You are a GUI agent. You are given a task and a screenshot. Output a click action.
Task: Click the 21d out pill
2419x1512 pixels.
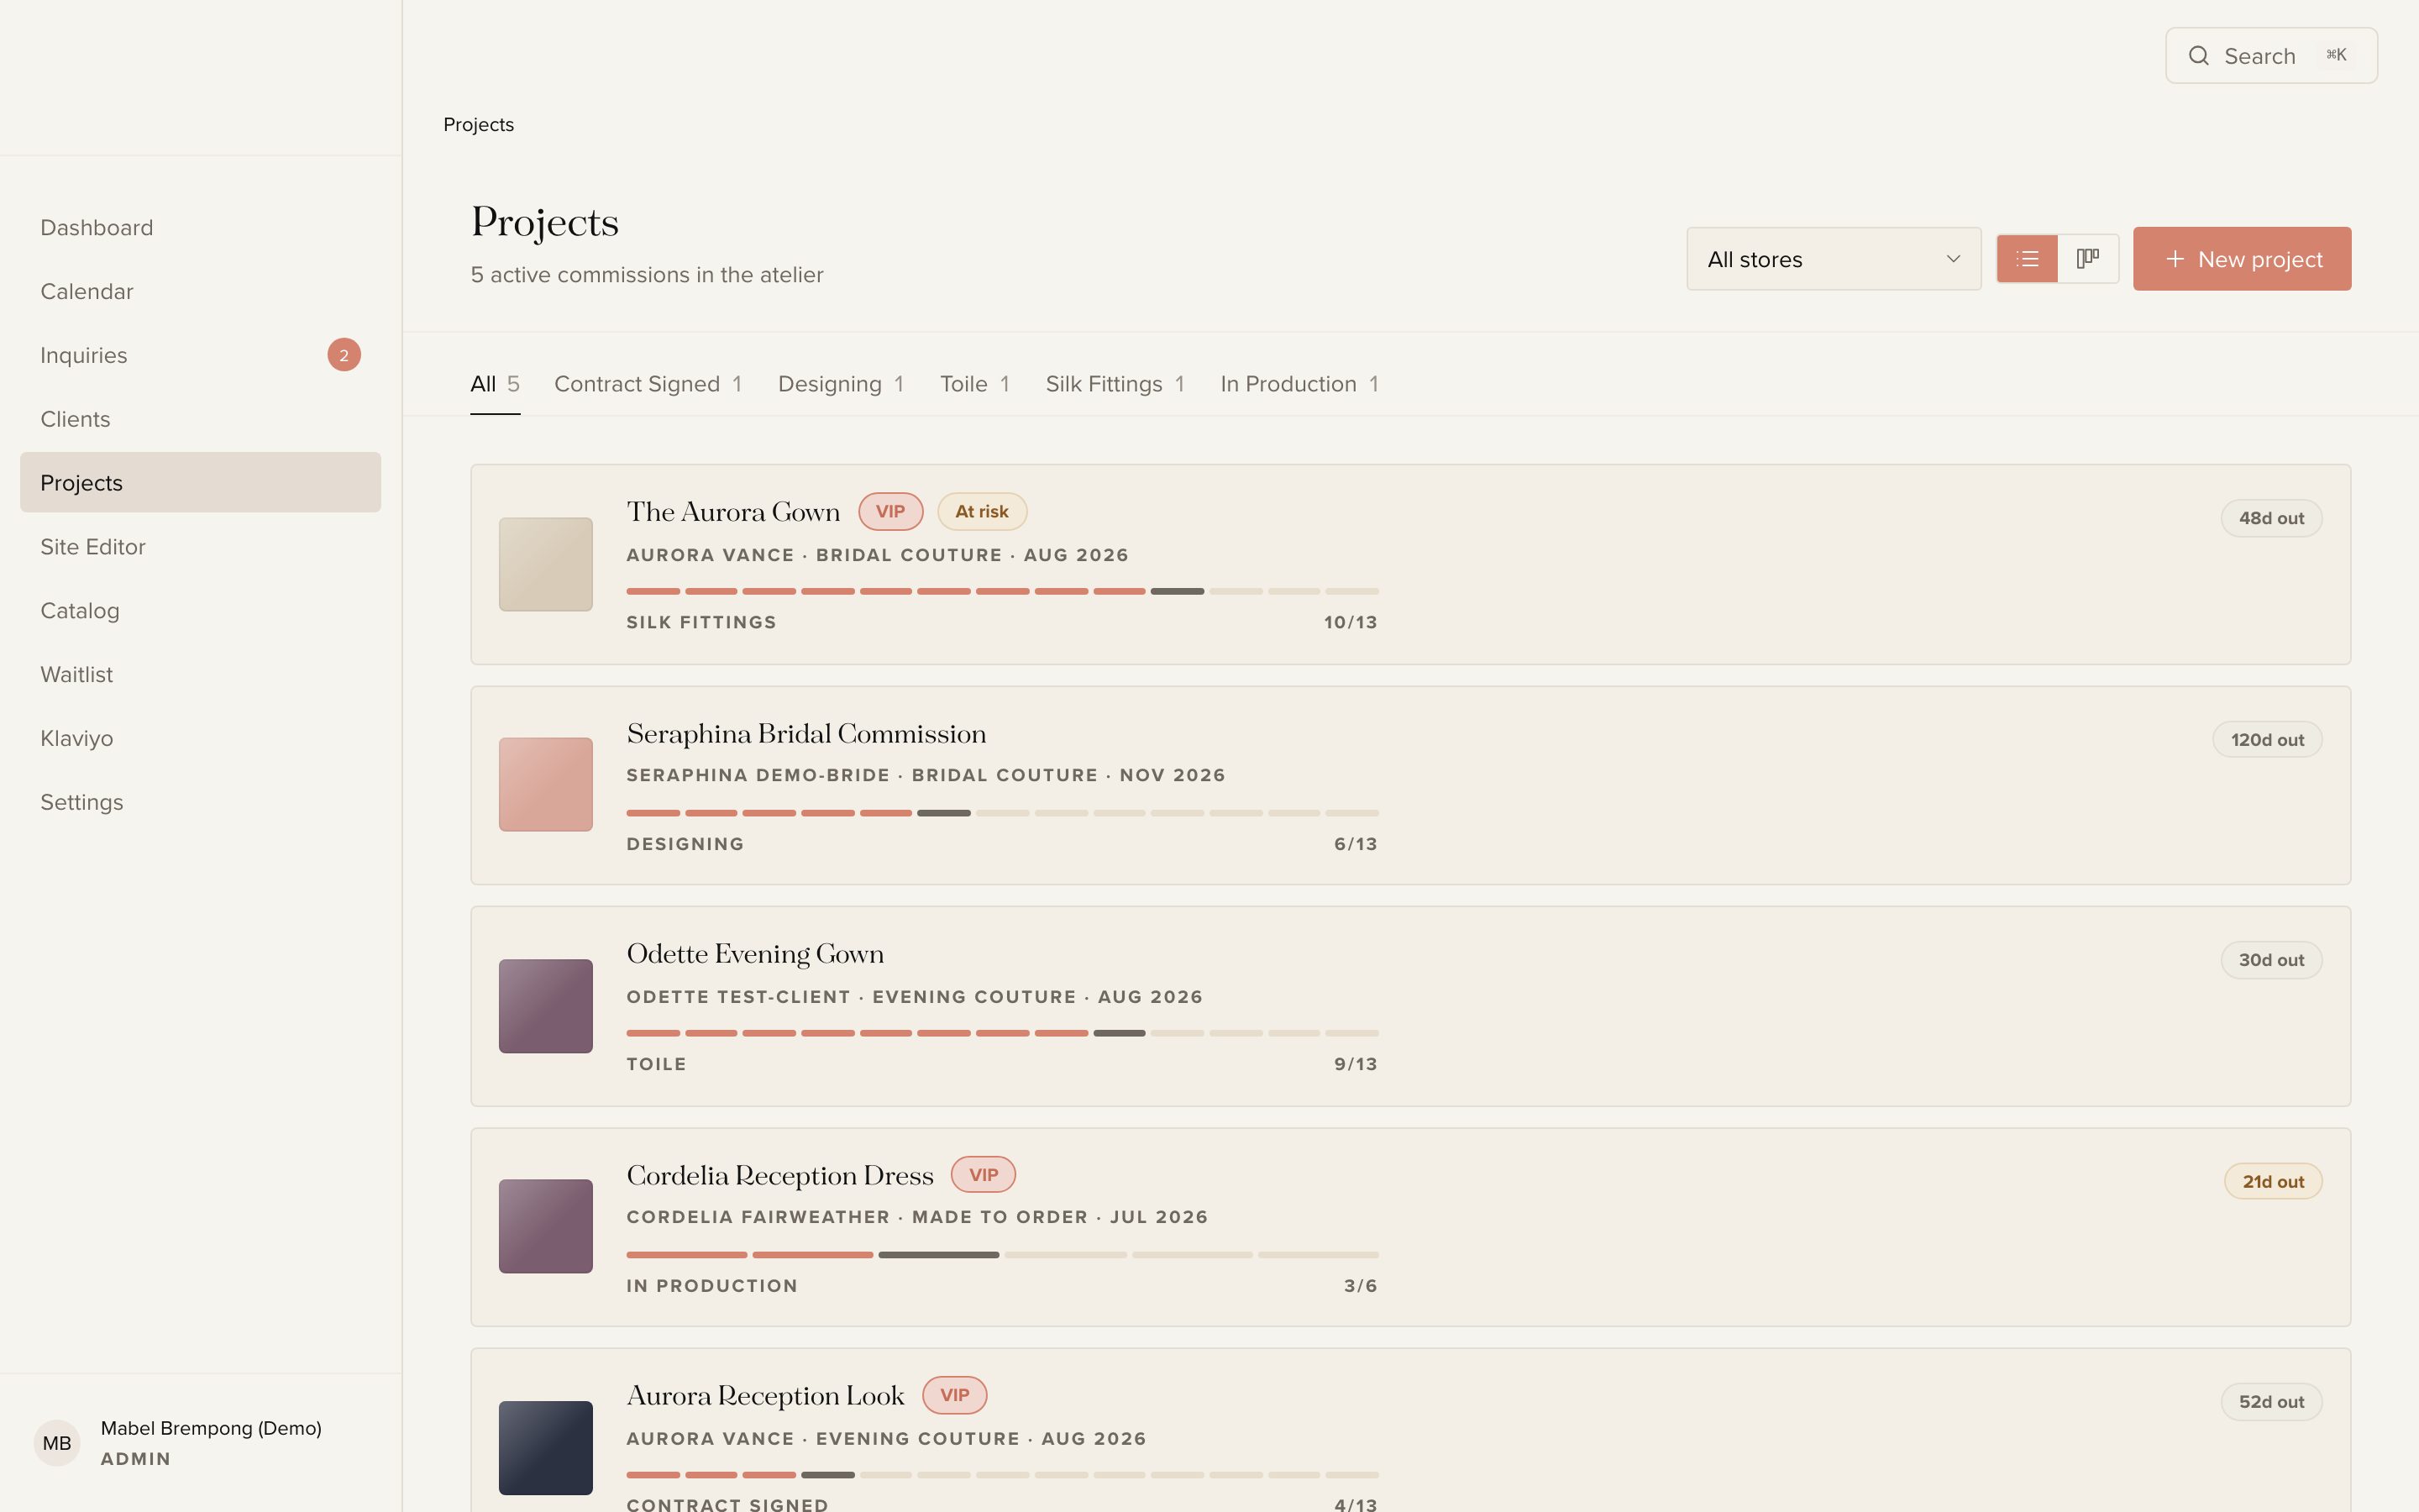(x=2273, y=1182)
